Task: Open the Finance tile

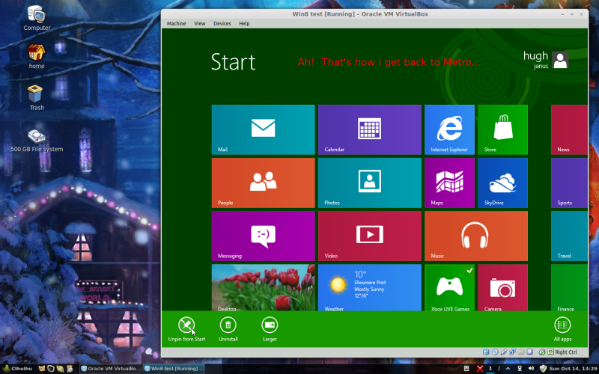Action: [x=569, y=287]
